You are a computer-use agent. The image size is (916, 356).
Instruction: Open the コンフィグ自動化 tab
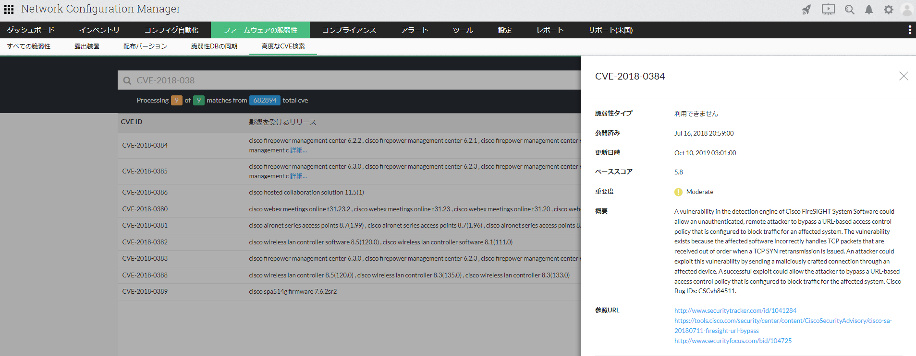(x=171, y=30)
